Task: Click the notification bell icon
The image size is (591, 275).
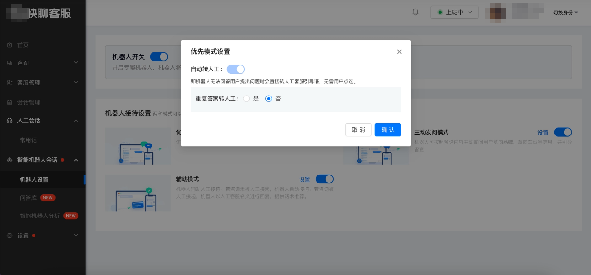Action: pos(415,12)
